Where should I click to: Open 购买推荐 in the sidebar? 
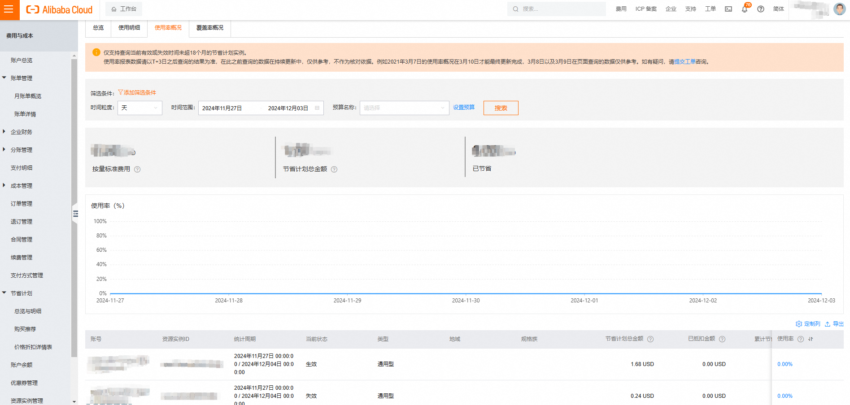pyautogui.click(x=25, y=329)
